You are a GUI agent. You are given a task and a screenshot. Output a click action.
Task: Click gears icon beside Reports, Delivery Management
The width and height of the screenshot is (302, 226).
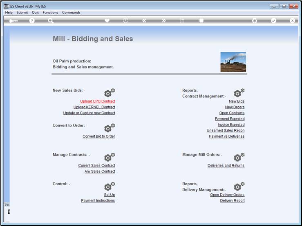tap(239, 186)
